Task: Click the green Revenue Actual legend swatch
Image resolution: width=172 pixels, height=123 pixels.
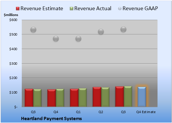Action: pyautogui.click(x=71, y=8)
